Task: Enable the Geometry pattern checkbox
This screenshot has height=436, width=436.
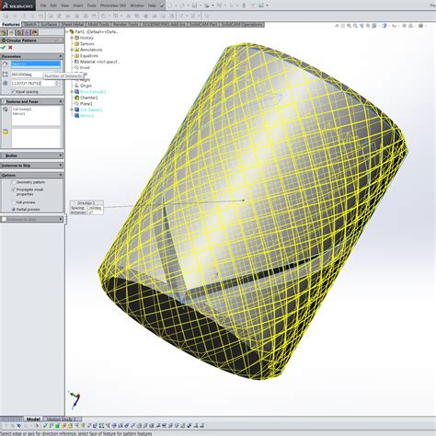Action: tap(14, 182)
